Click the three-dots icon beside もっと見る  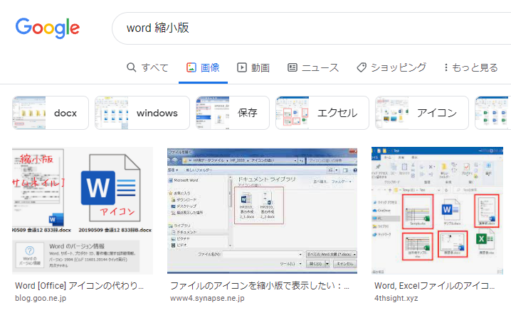446,67
